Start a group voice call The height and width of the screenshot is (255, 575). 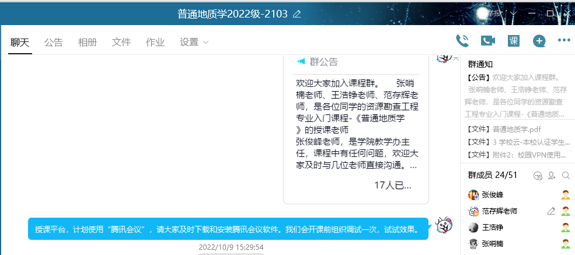coord(462,41)
